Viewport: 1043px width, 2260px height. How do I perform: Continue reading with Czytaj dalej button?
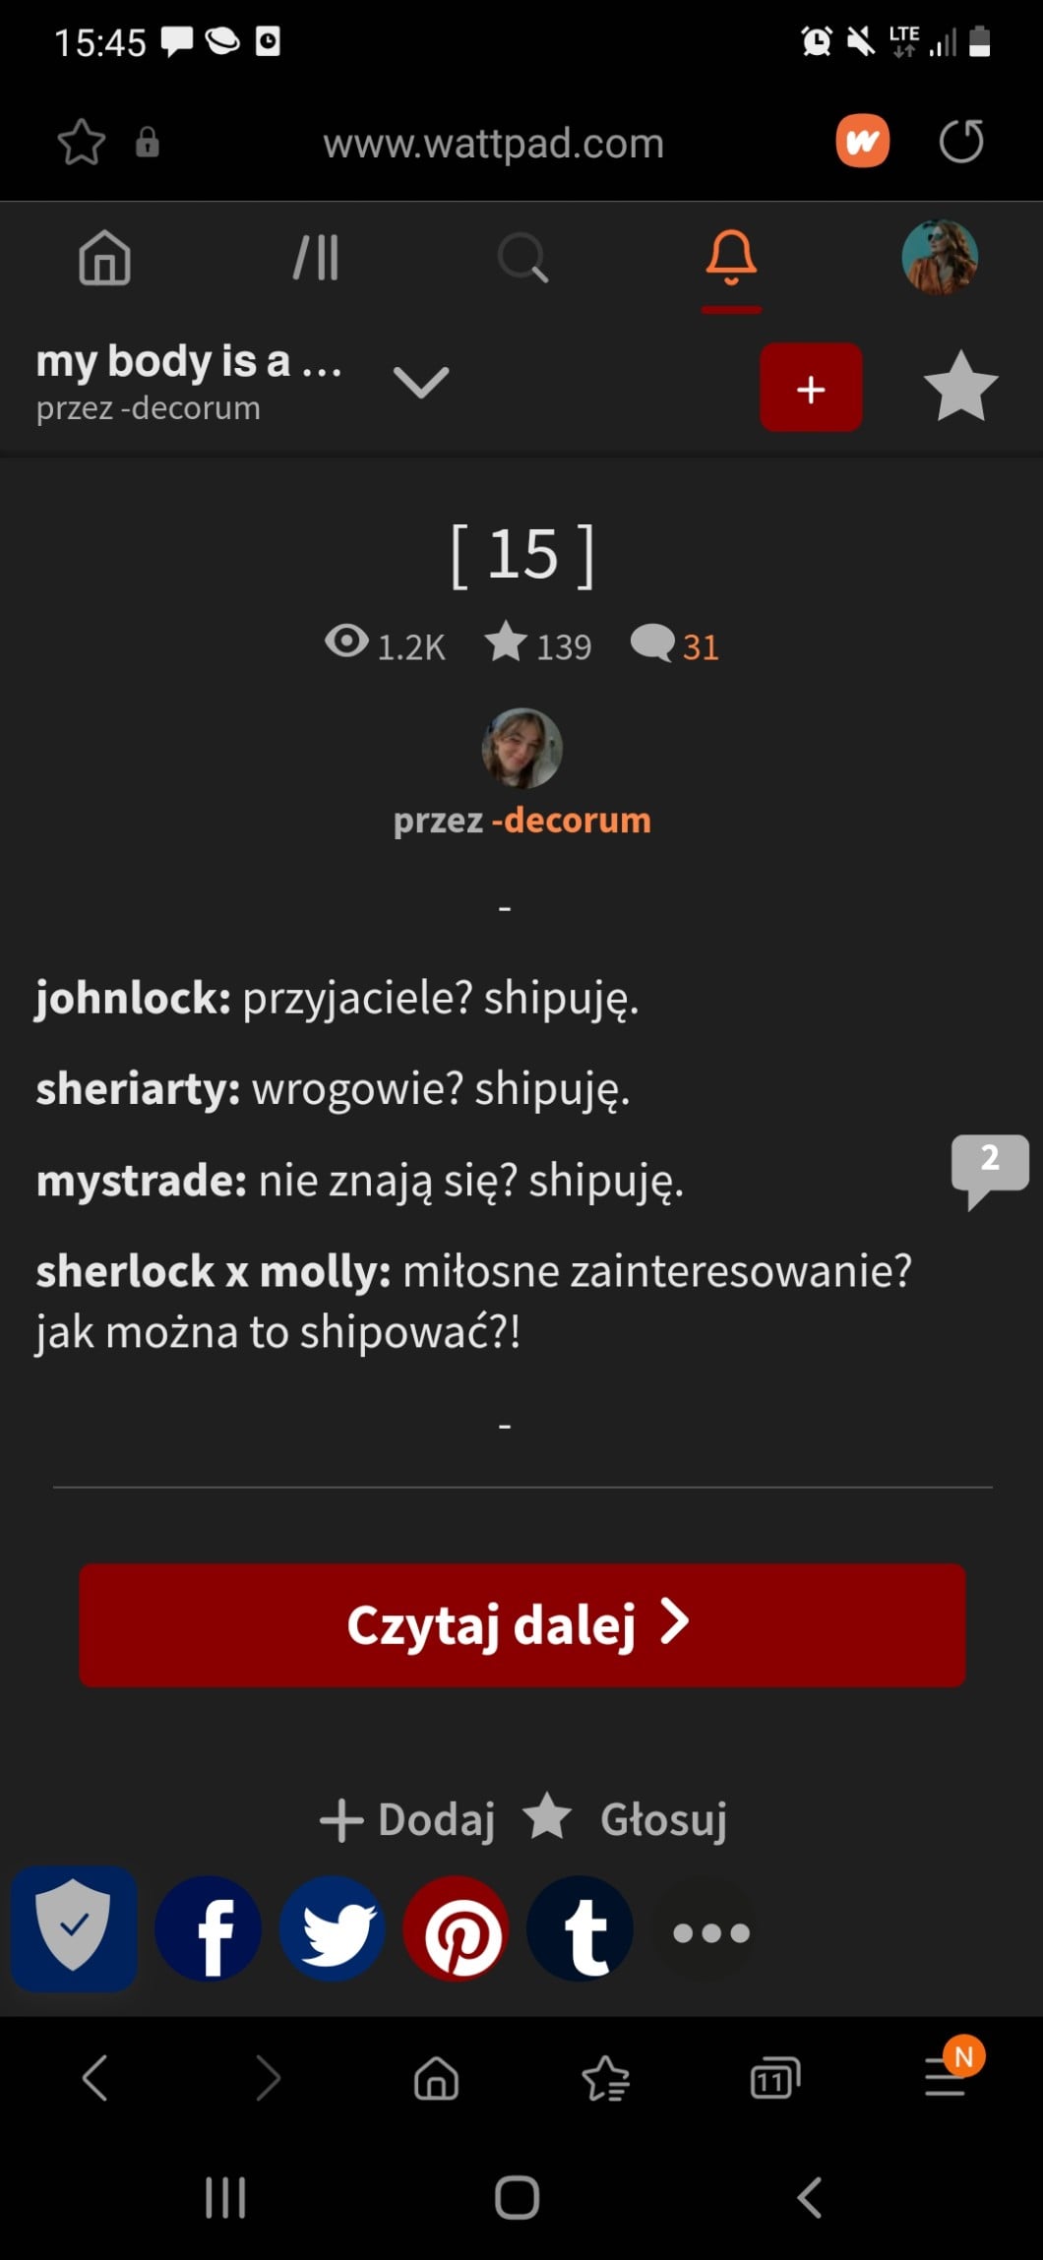click(x=522, y=1625)
